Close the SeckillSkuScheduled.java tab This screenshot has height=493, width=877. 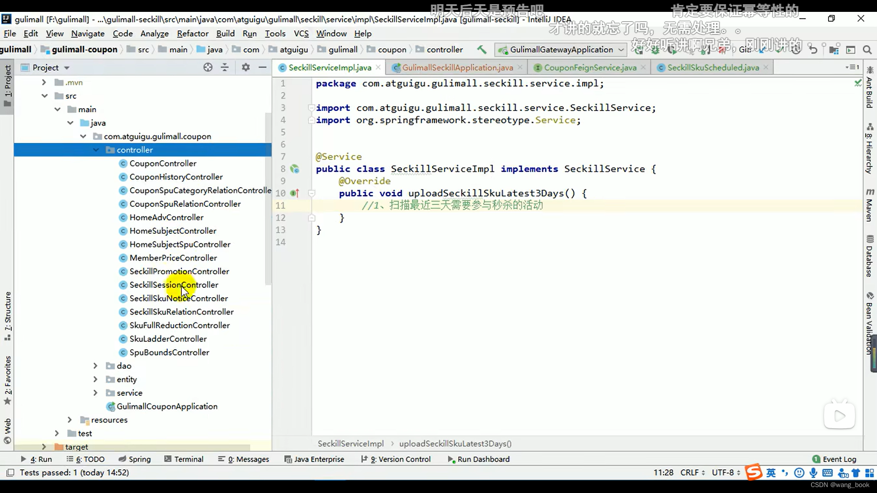tap(766, 67)
